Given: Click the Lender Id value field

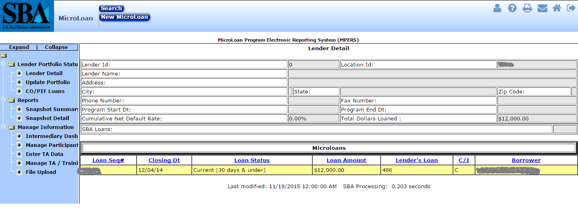Looking at the screenshot, I should tap(314, 65).
